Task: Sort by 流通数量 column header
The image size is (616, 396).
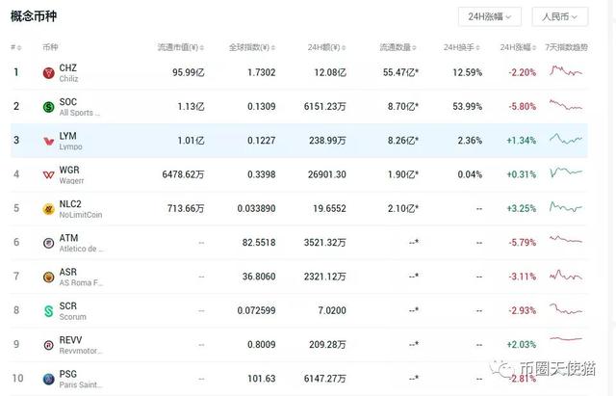Action: [398, 47]
